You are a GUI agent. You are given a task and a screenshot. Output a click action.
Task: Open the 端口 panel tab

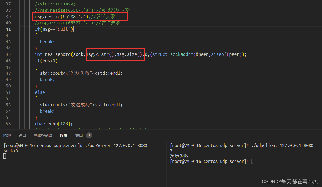(79, 135)
